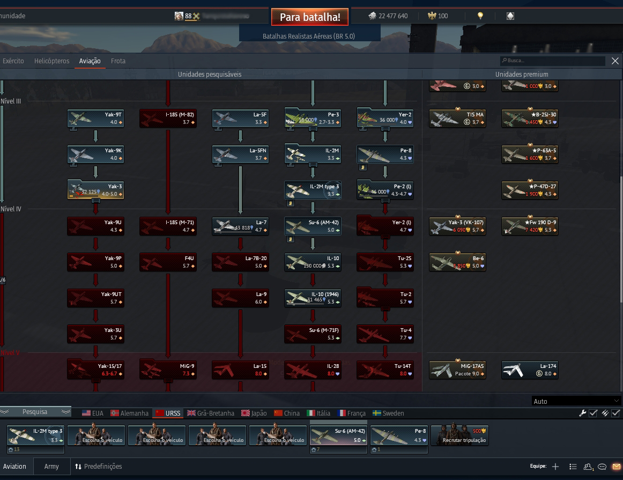This screenshot has width=623, height=480.
Task: Select IL-10 aircraft card
Action: [x=313, y=262]
